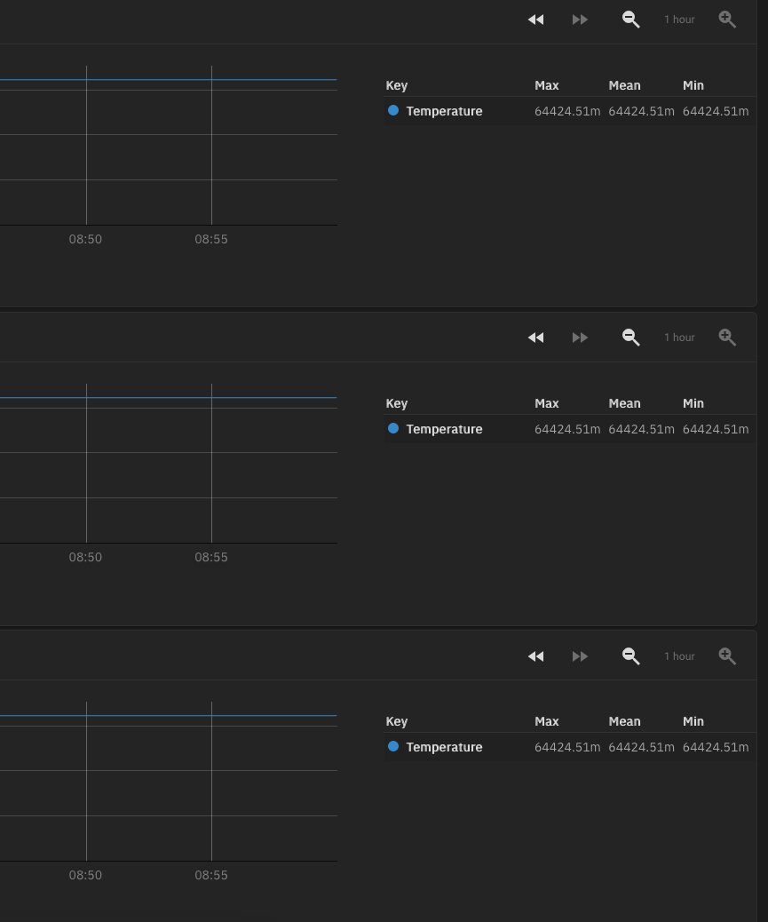Zoom out the bottom graph time range
This screenshot has width=768, height=922.
630,656
